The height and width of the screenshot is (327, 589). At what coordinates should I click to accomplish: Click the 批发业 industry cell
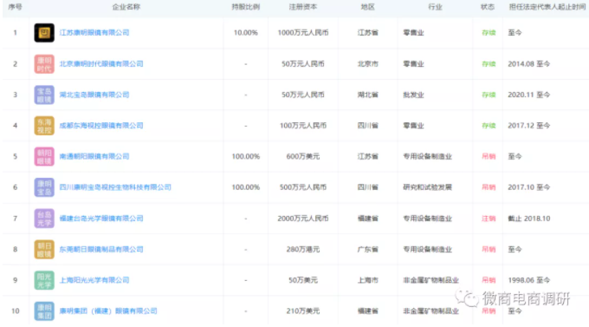pos(413,95)
